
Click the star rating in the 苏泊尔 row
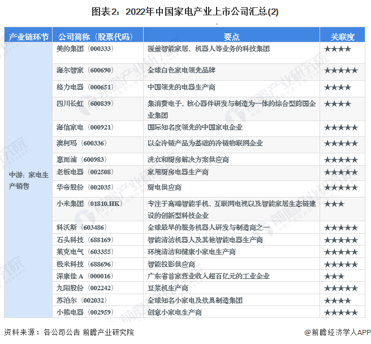pos(338,300)
